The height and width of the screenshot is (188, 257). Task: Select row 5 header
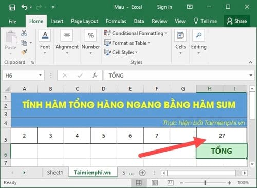(6, 136)
